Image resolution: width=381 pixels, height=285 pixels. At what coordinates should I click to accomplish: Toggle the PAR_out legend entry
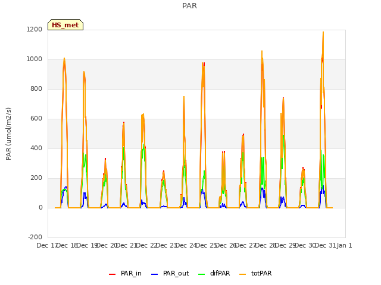pyautogui.click(x=170, y=273)
